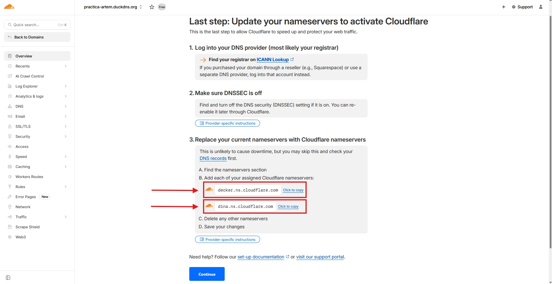Screen dimensions: 552x284
Task: Click the plus add icon in header
Action: pos(504,7)
